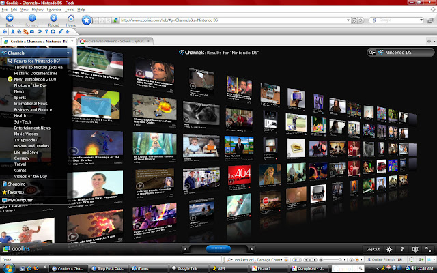Image resolution: width=437 pixels, height=273 pixels.
Task: Switch to iTunes in the taskbar
Action: (148, 268)
